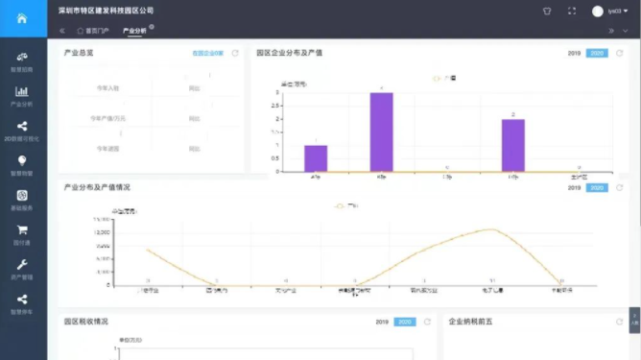Click the 智慧物管 lightbulb icon
This screenshot has height=360, width=641.
(x=22, y=160)
